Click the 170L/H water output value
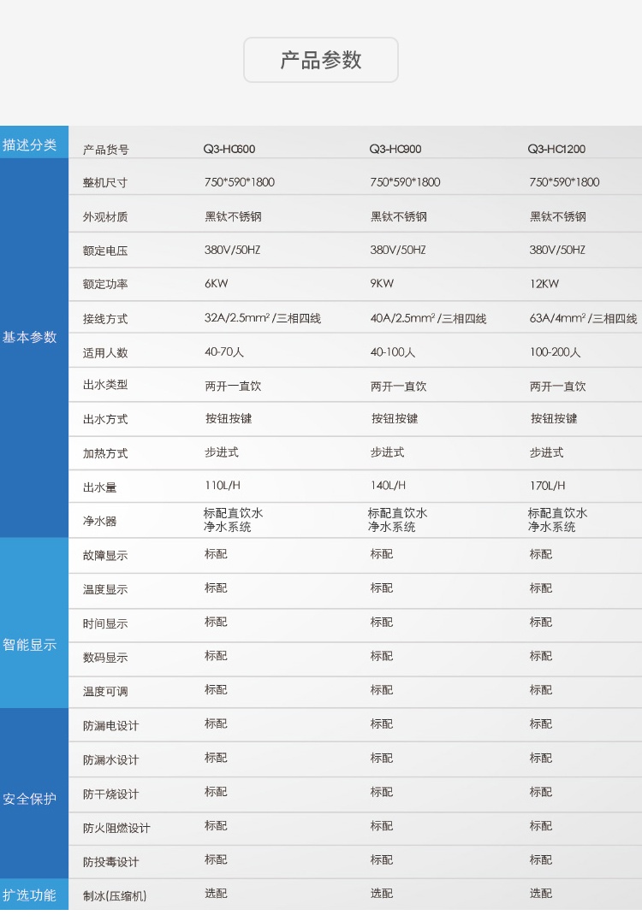The width and height of the screenshot is (642, 921). [547, 486]
